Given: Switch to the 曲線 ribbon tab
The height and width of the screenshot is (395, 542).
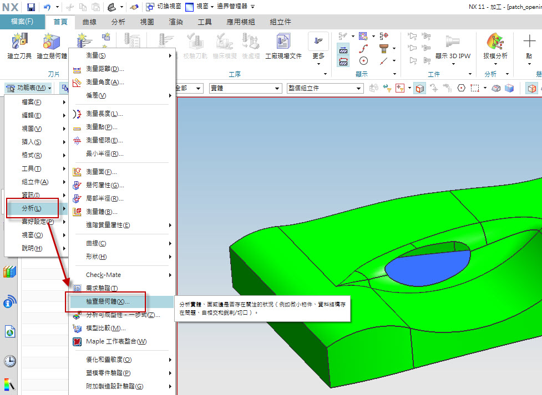Looking at the screenshot, I should tap(89, 22).
